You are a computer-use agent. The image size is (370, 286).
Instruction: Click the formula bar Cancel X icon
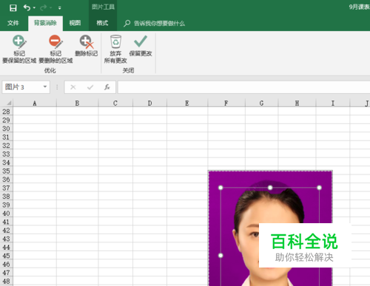[x=73, y=87]
